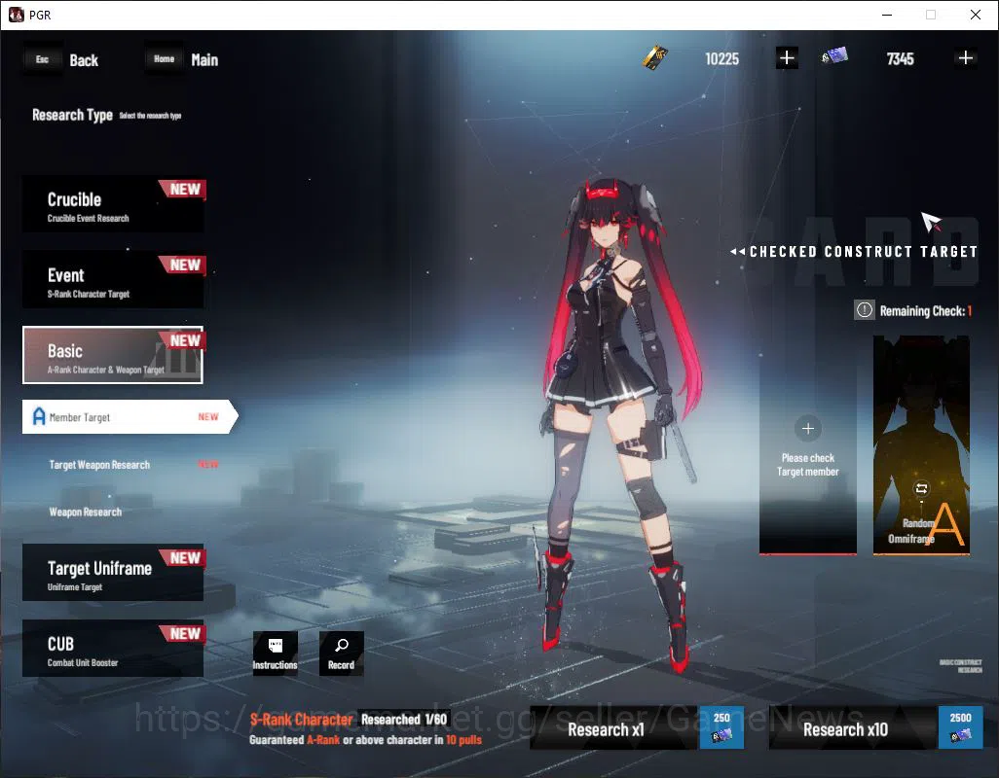Add more gold ticket currency with plus
Viewport: 999px width, 778px height.
tap(787, 58)
